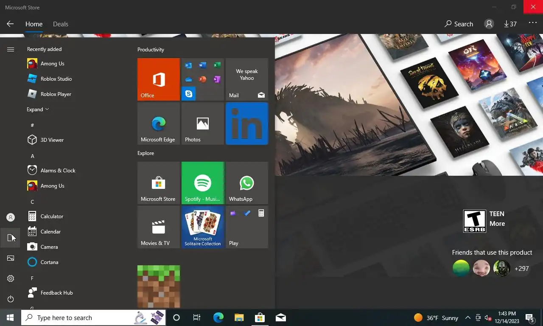543x326 pixels.
Task: Click the Office tile
Action: pyautogui.click(x=159, y=79)
